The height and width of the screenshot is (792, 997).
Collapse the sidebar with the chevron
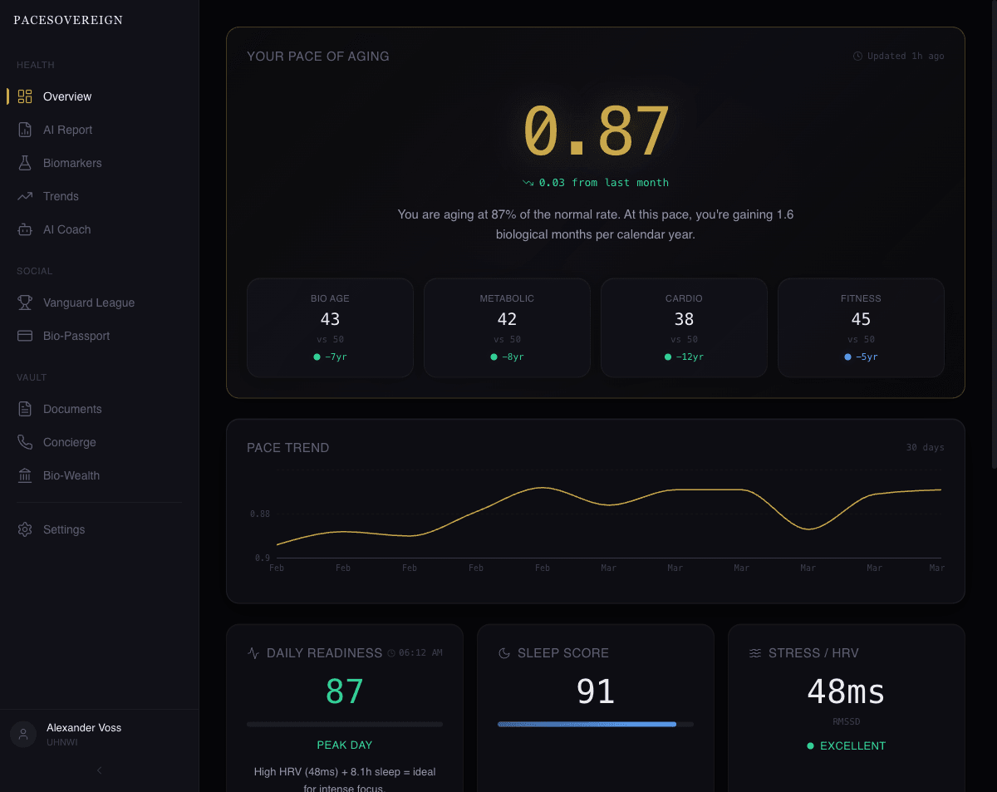coord(99,770)
